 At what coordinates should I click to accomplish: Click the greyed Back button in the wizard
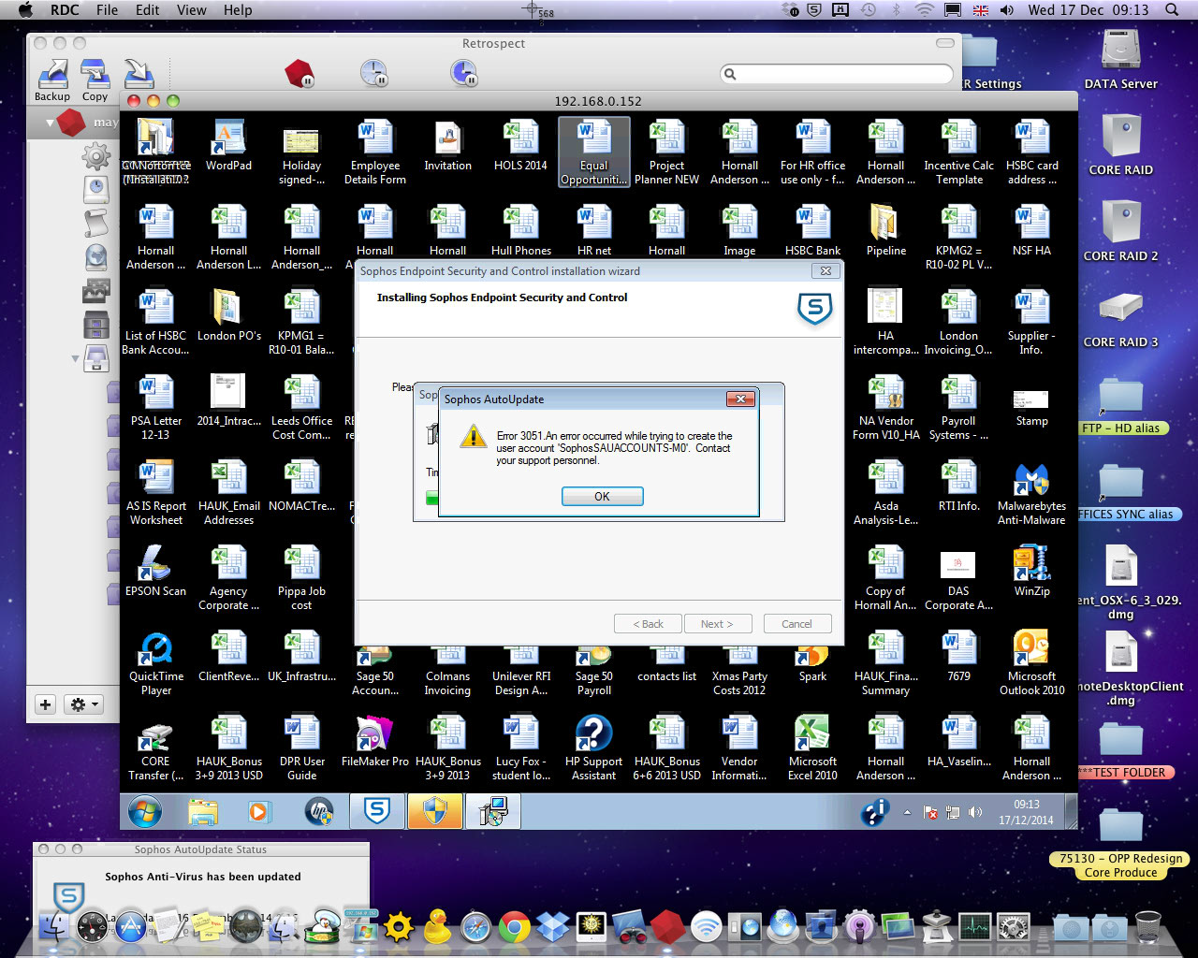(x=648, y=624)
